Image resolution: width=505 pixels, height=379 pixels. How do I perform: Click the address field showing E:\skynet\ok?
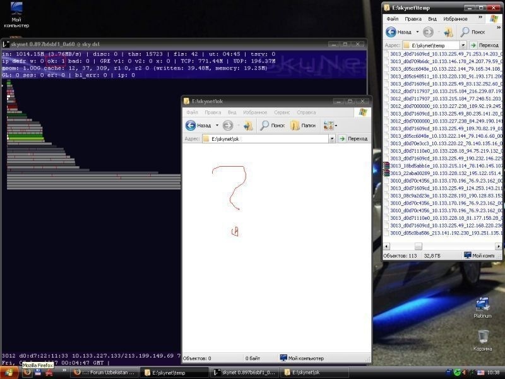[x=265, y=138]
